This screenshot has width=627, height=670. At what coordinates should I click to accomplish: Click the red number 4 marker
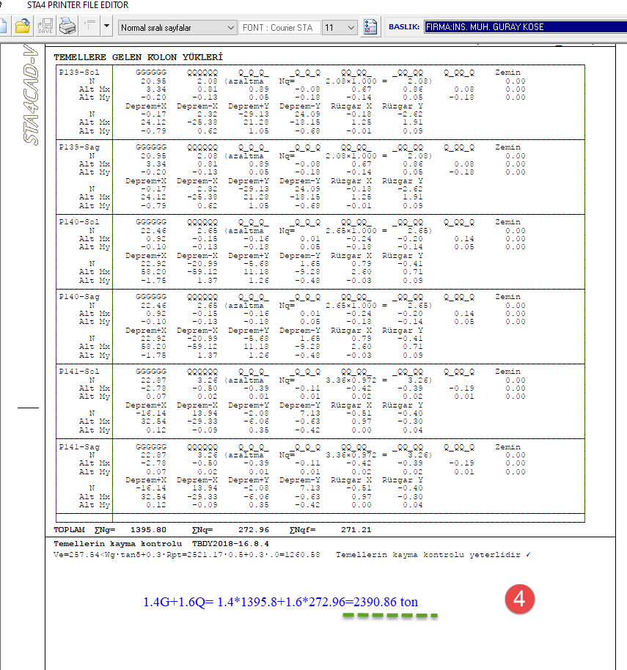coord(518,600)
